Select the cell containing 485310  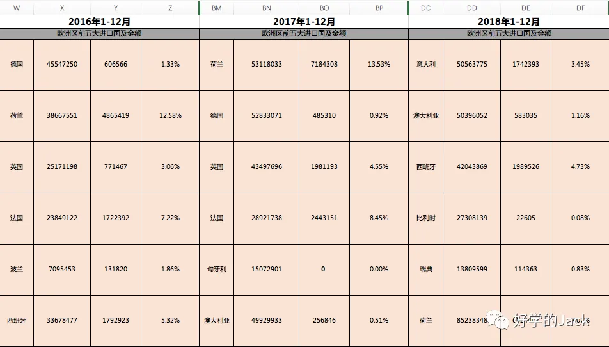[x=324, y=116]
